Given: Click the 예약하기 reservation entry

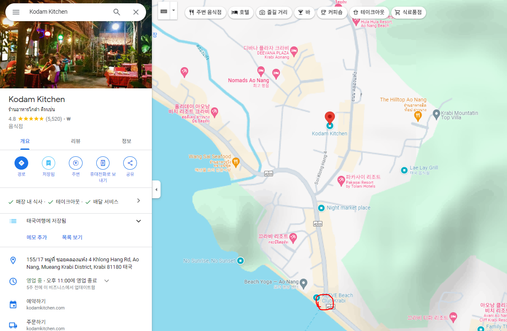Looking at the screenshot, I should (76, 304).
